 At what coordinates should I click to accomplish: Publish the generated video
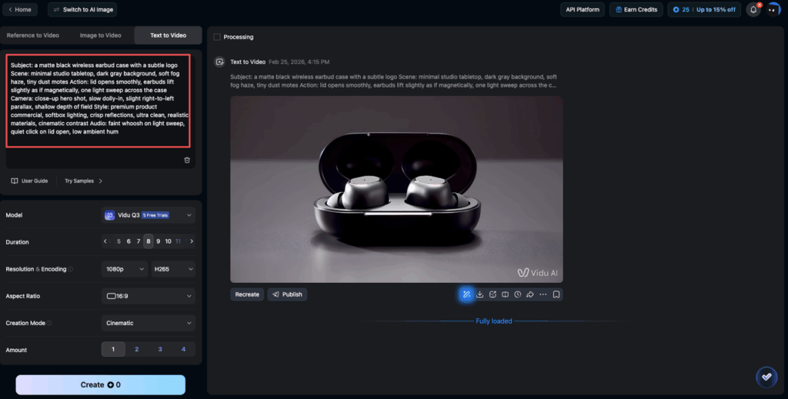coord(288,294)
